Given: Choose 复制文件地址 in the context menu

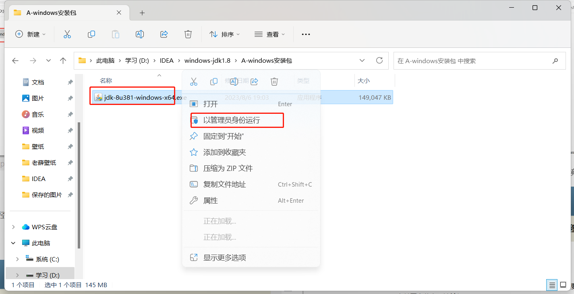Looking at the screenshot, I should coord(251,185).
